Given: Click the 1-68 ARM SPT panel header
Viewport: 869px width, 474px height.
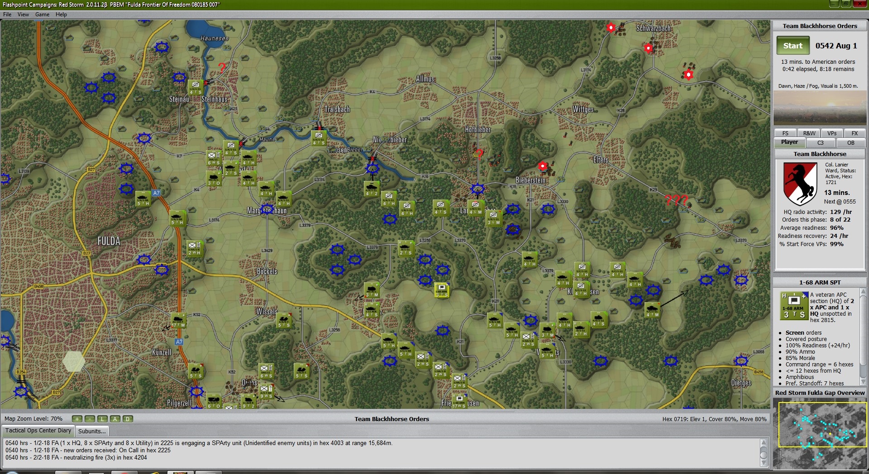Looking at the screenshot, I should 820,282.
